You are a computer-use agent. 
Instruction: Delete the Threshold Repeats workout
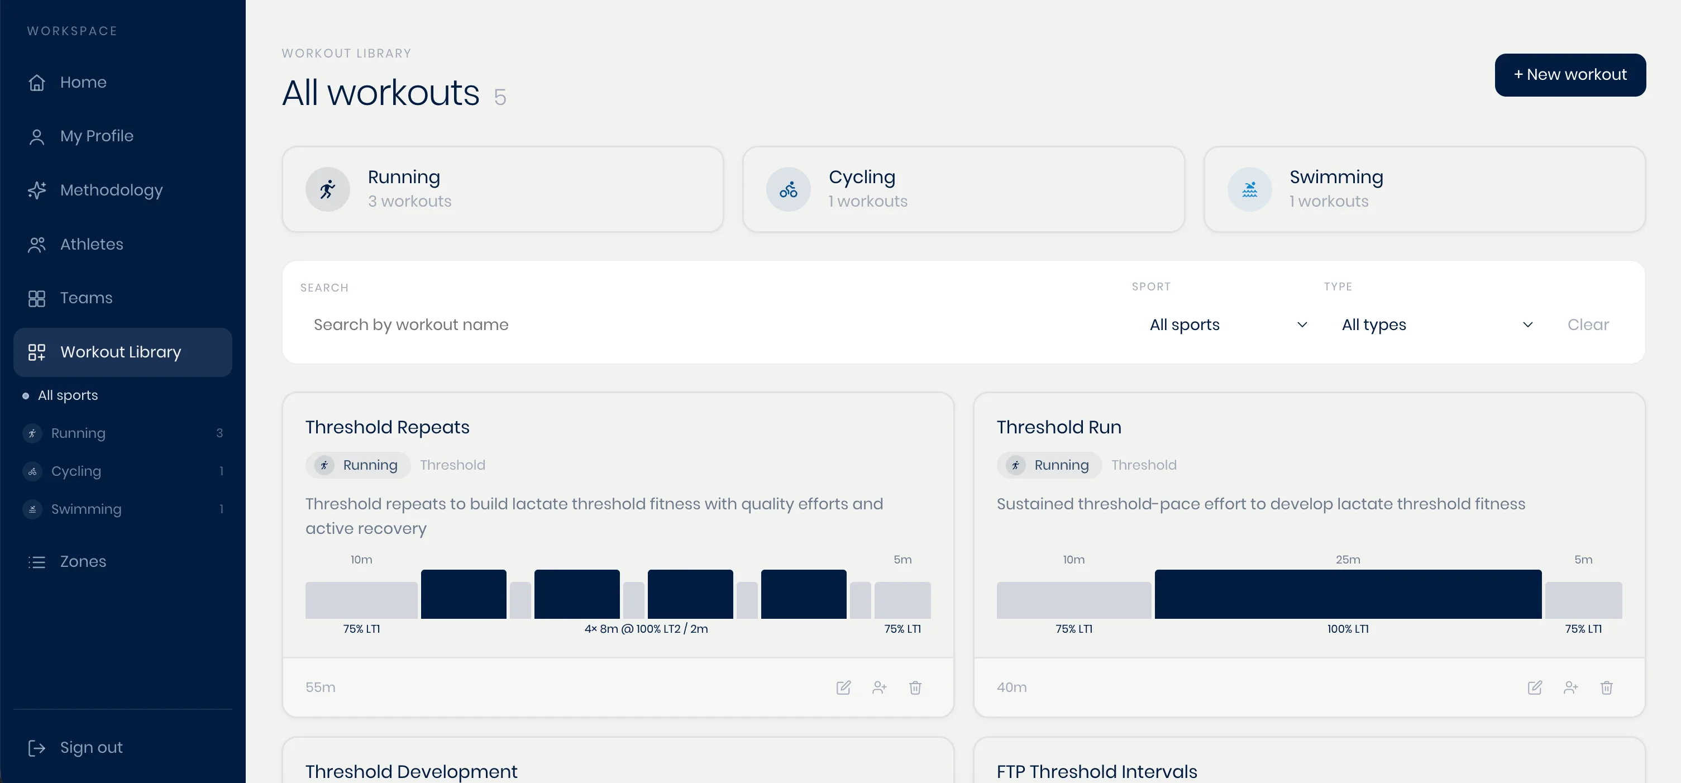(x=915, y=687)
